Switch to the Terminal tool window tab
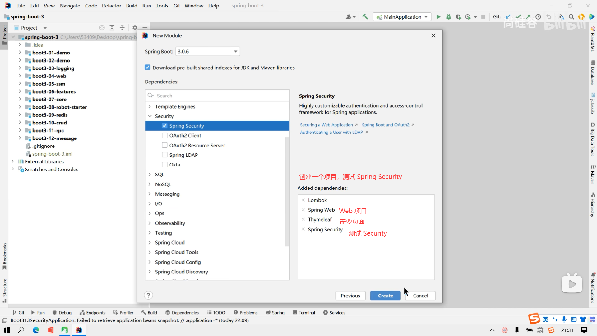Viewport: 597px width, 336px height. [303, 313]
